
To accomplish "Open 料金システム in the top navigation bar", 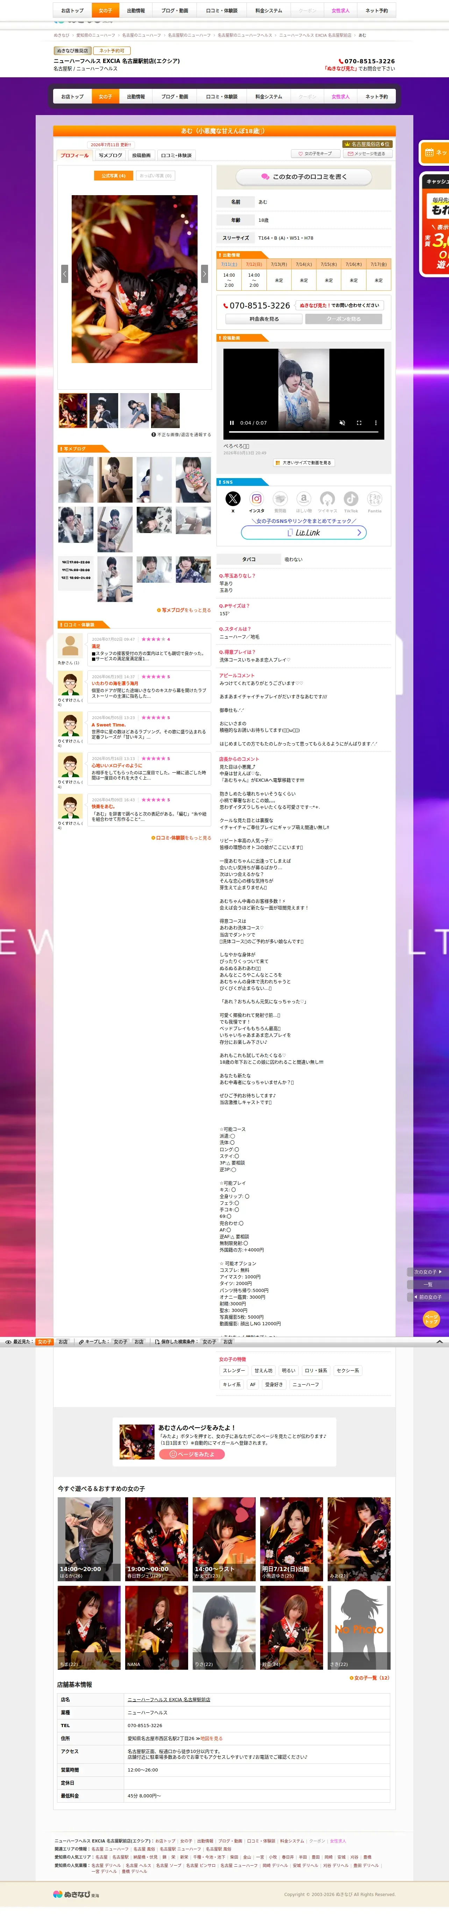I will click(x=269, y=10).
